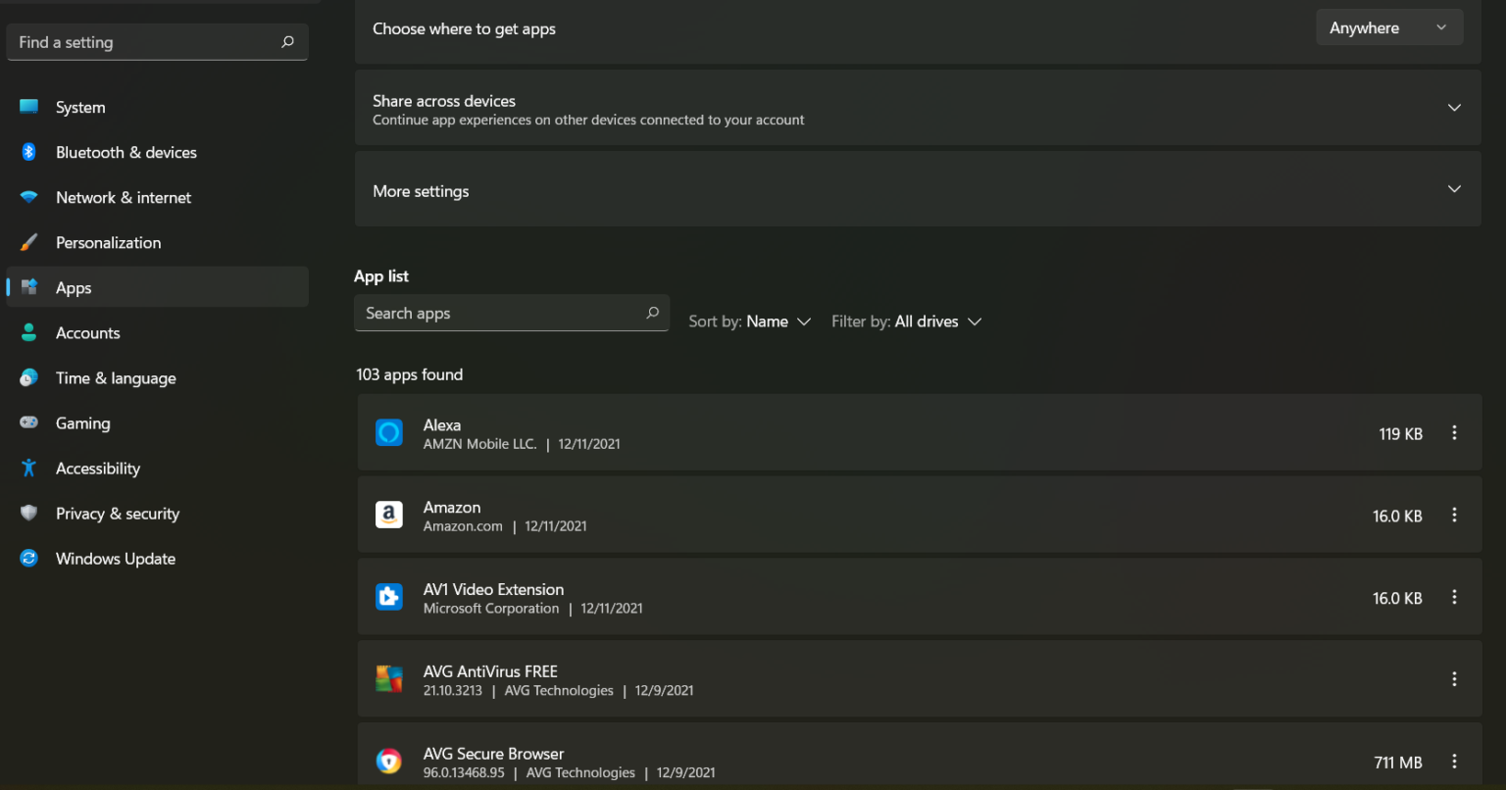Expand the More settings section

tap(1454, 189)
